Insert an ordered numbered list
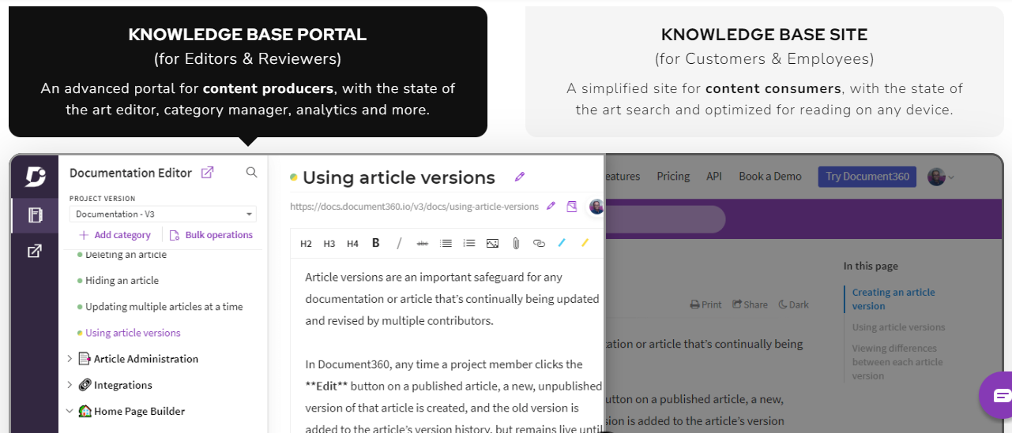Viewport: 1012px width, 433px height. point(469,244)
